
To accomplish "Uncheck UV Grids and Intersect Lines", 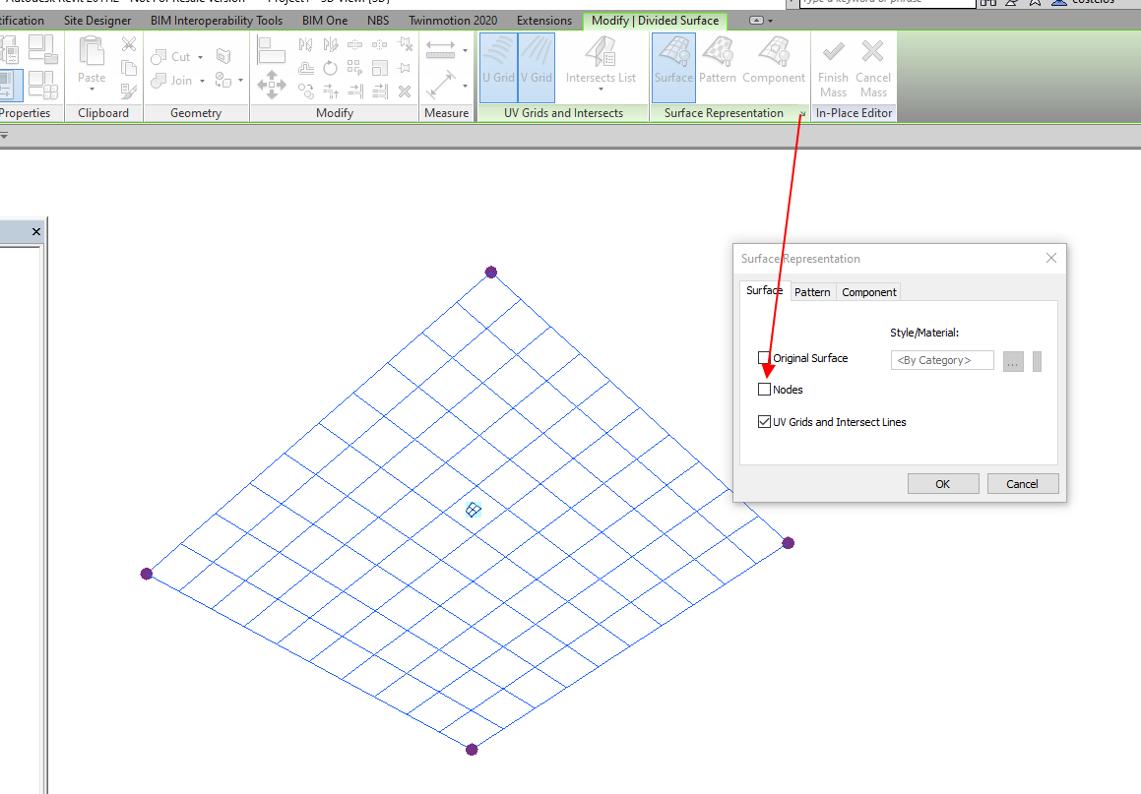I will click(764, 421).
